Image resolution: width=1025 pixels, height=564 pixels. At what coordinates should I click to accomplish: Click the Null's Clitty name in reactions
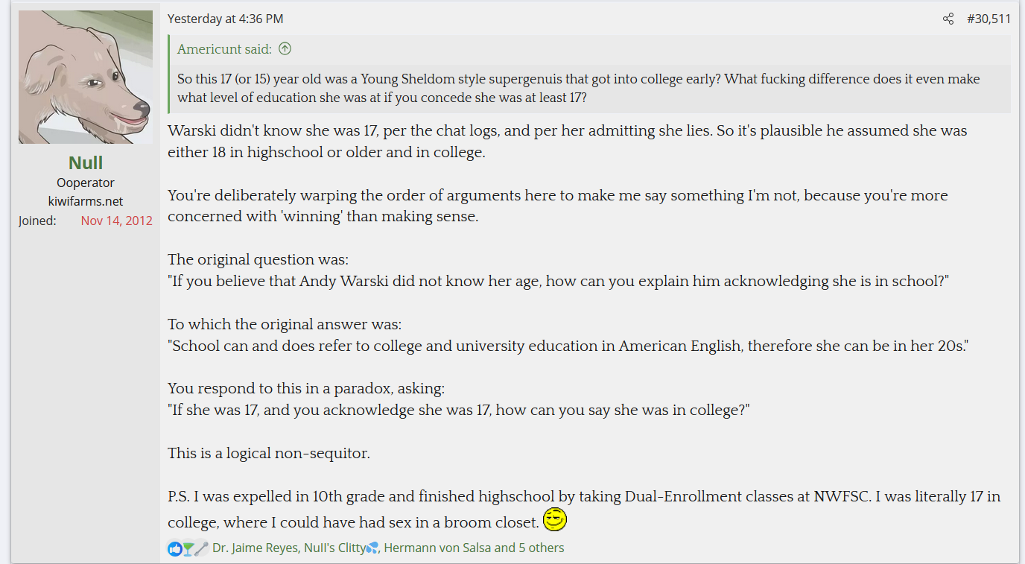(x=334, y=548)
